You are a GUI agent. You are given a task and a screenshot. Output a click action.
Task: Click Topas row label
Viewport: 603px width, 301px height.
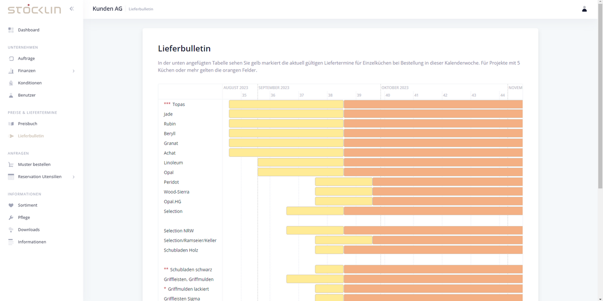(178, 104)
